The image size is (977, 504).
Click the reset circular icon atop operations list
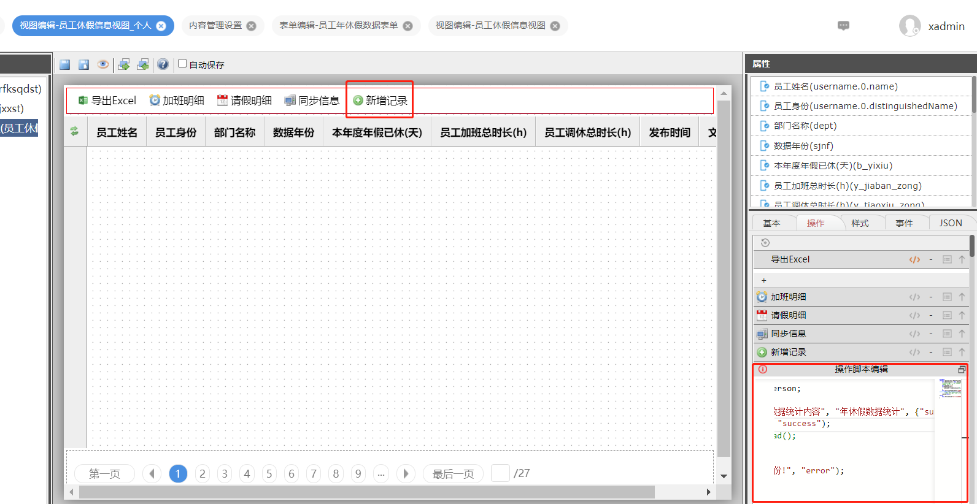[x=765, y=243]
